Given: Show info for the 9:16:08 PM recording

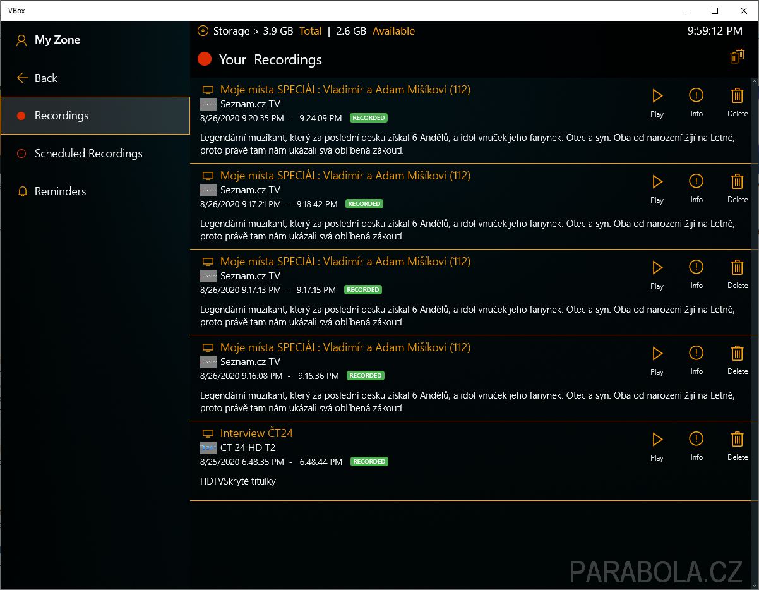Looking at the screenshot, I should click(x=696, y=354).
